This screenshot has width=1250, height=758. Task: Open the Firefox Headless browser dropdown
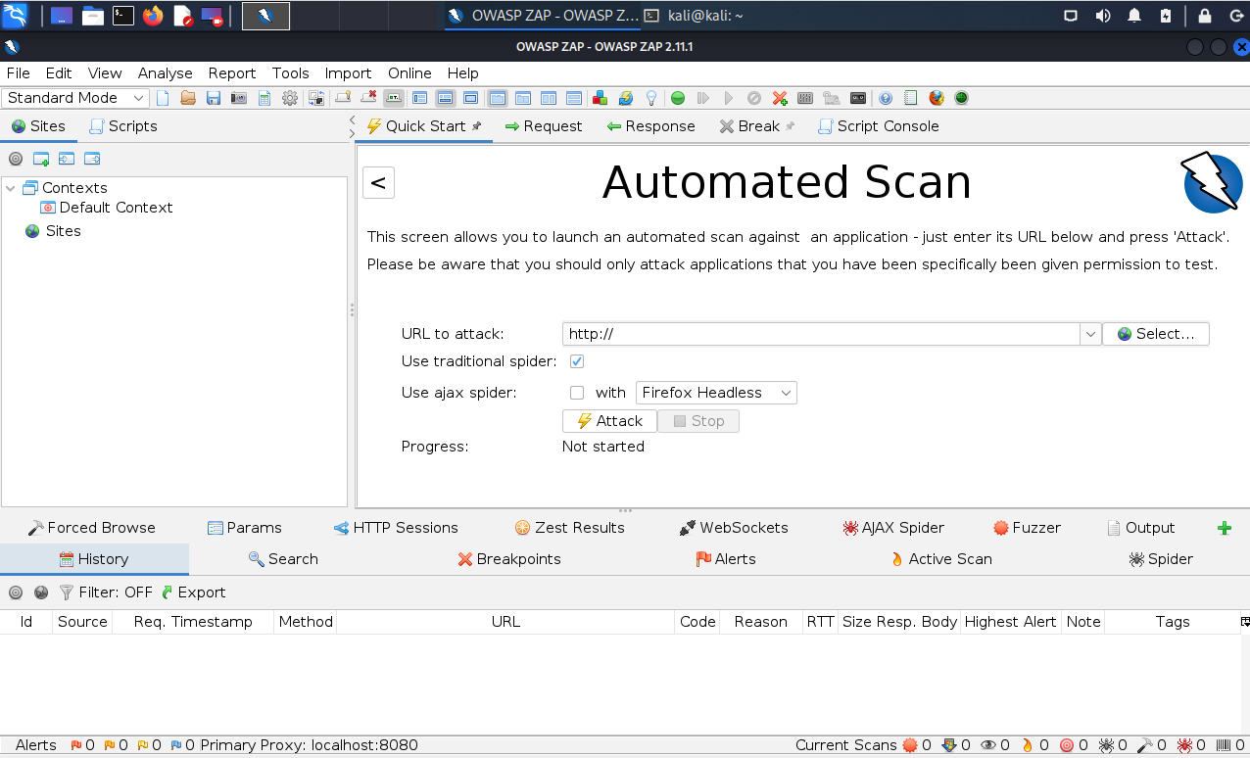(x=716, y=393)
